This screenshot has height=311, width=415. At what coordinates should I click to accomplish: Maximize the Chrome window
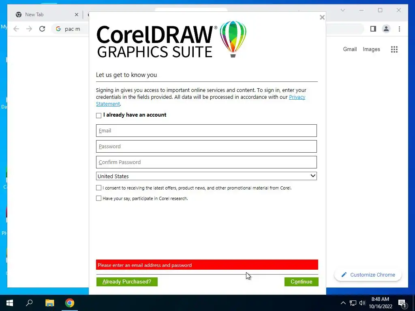380,10
